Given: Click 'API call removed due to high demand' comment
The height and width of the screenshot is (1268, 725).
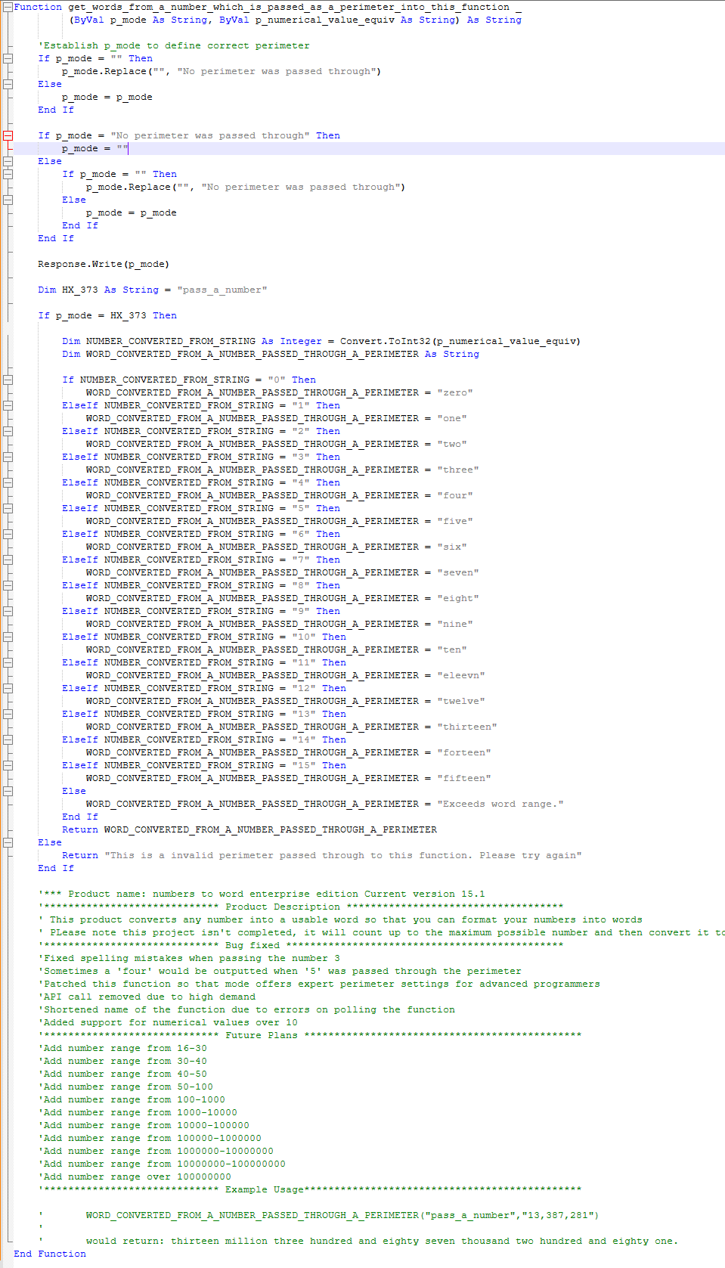Looking at the screenshot, I should coord(147,997).
